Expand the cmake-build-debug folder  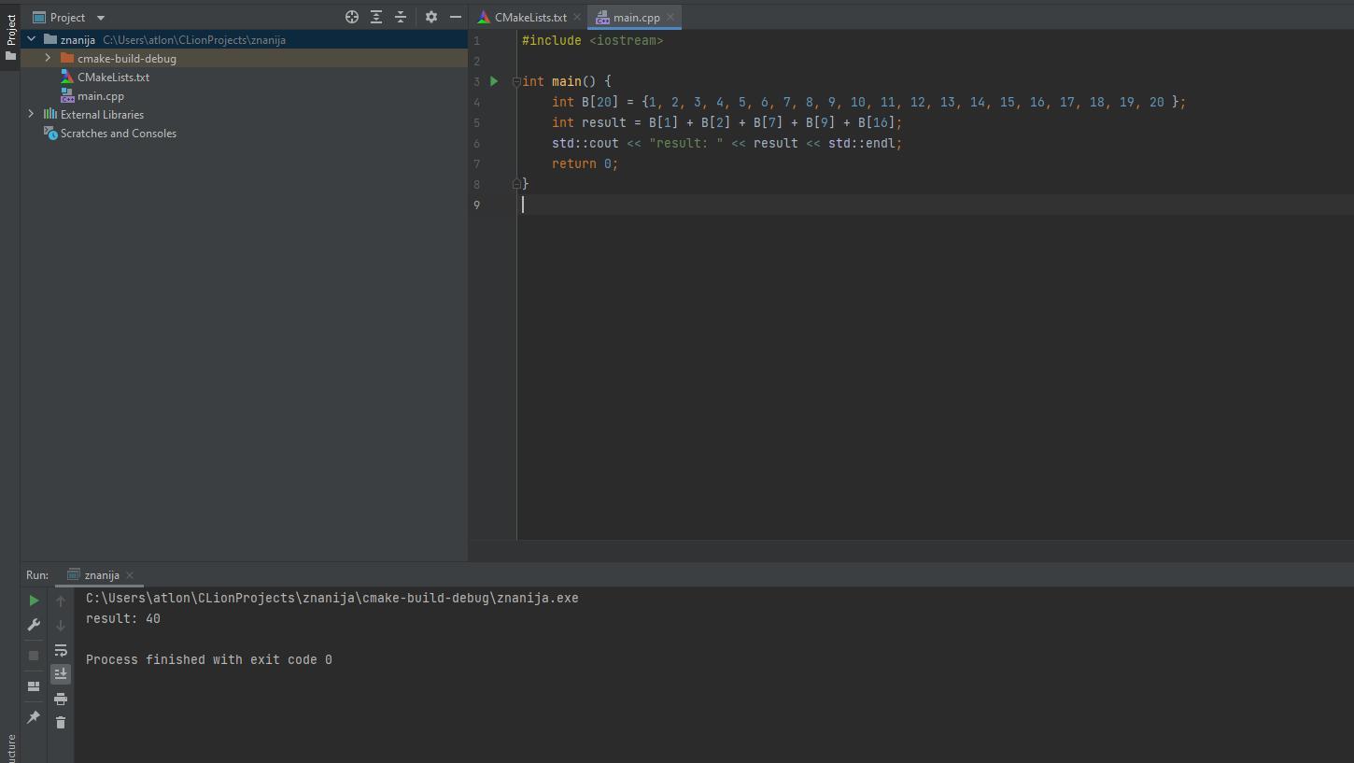click(48, 58)
